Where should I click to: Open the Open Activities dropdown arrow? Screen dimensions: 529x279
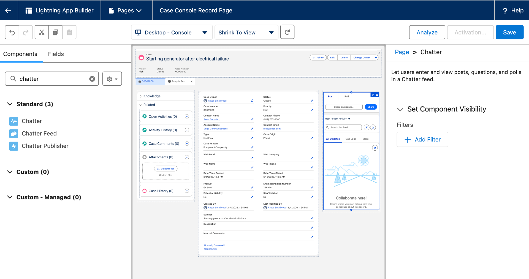pos(187,117)
